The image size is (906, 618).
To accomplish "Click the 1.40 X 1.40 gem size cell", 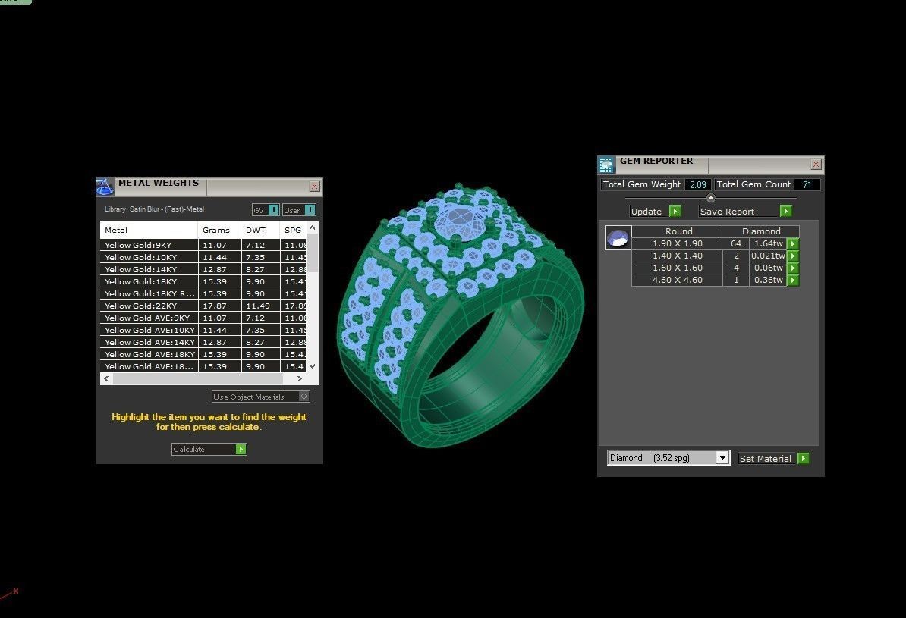I will pyautogui.click(x=677, y=256).
